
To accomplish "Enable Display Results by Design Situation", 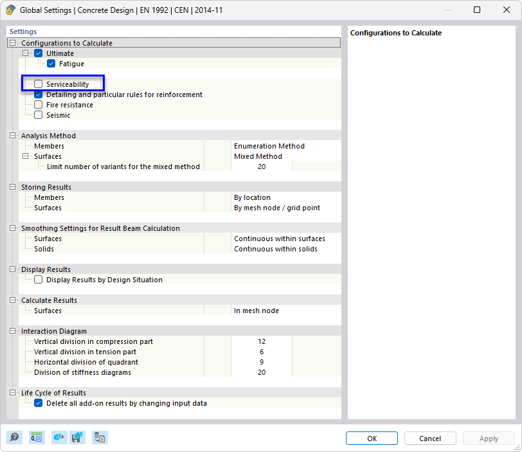I will tap(38, 279).
